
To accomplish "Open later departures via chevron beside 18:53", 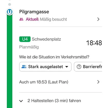I will click(98, 82).
